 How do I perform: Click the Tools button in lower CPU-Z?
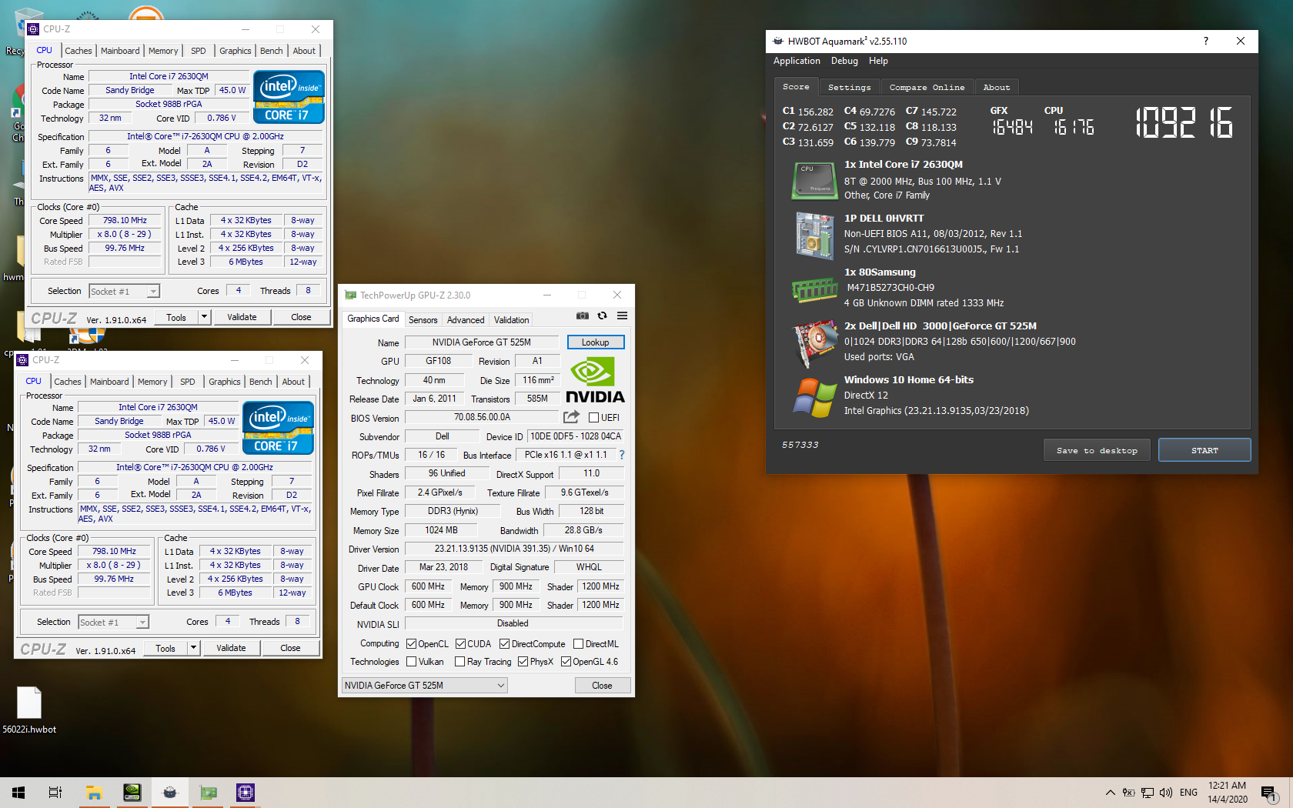click(x=165, y=648)
